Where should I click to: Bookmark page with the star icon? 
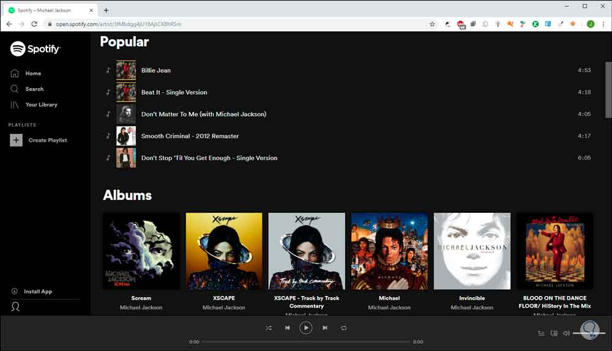pyautogui.click(x=432, y=24)
